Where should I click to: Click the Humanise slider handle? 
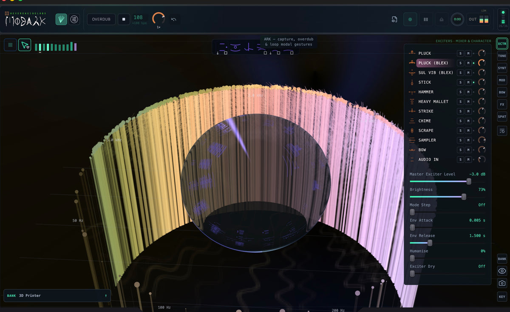412,258
